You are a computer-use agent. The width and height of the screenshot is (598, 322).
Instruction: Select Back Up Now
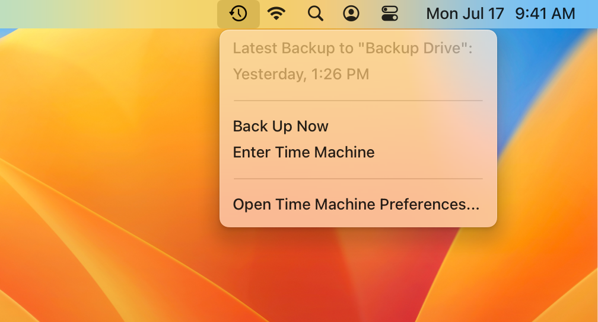pos(281,126)
